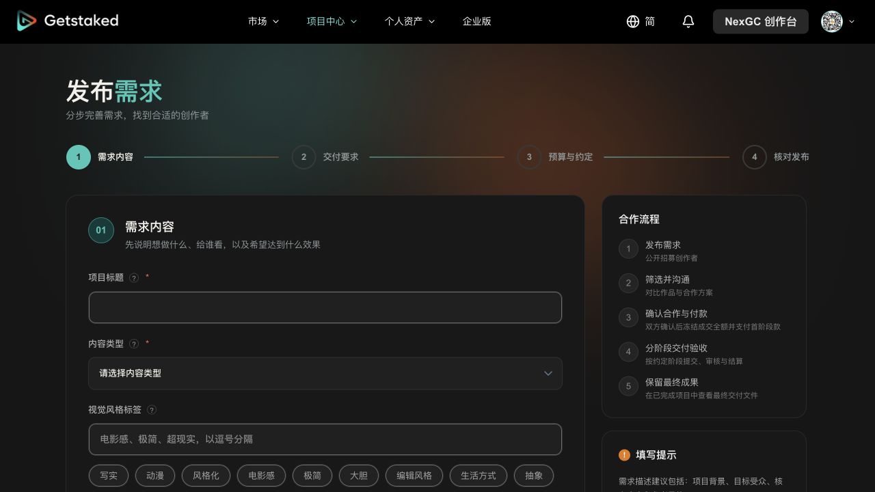Open the NexGC 创作台 button
Screen dimensions: 875x492
coord(761,21)
